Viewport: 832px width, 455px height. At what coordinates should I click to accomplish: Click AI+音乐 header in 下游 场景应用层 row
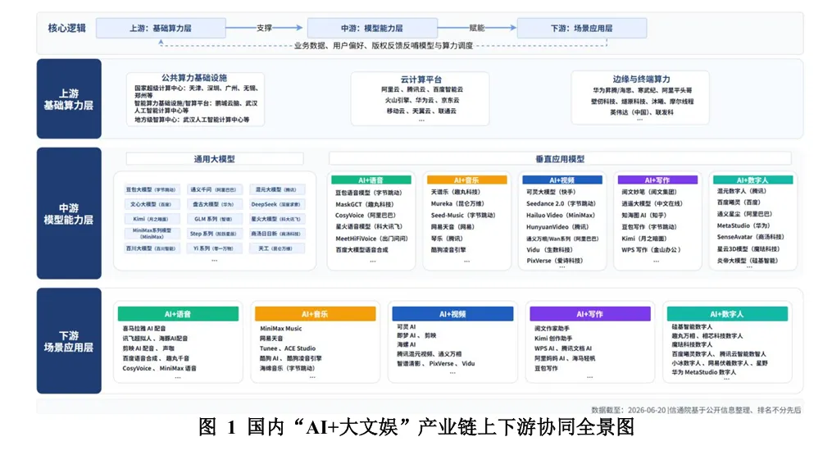pos(316,314)
